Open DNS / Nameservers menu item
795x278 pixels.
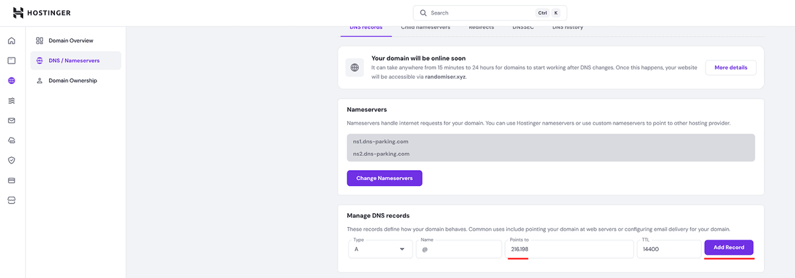pyautogui.click(x=74, y=61)
